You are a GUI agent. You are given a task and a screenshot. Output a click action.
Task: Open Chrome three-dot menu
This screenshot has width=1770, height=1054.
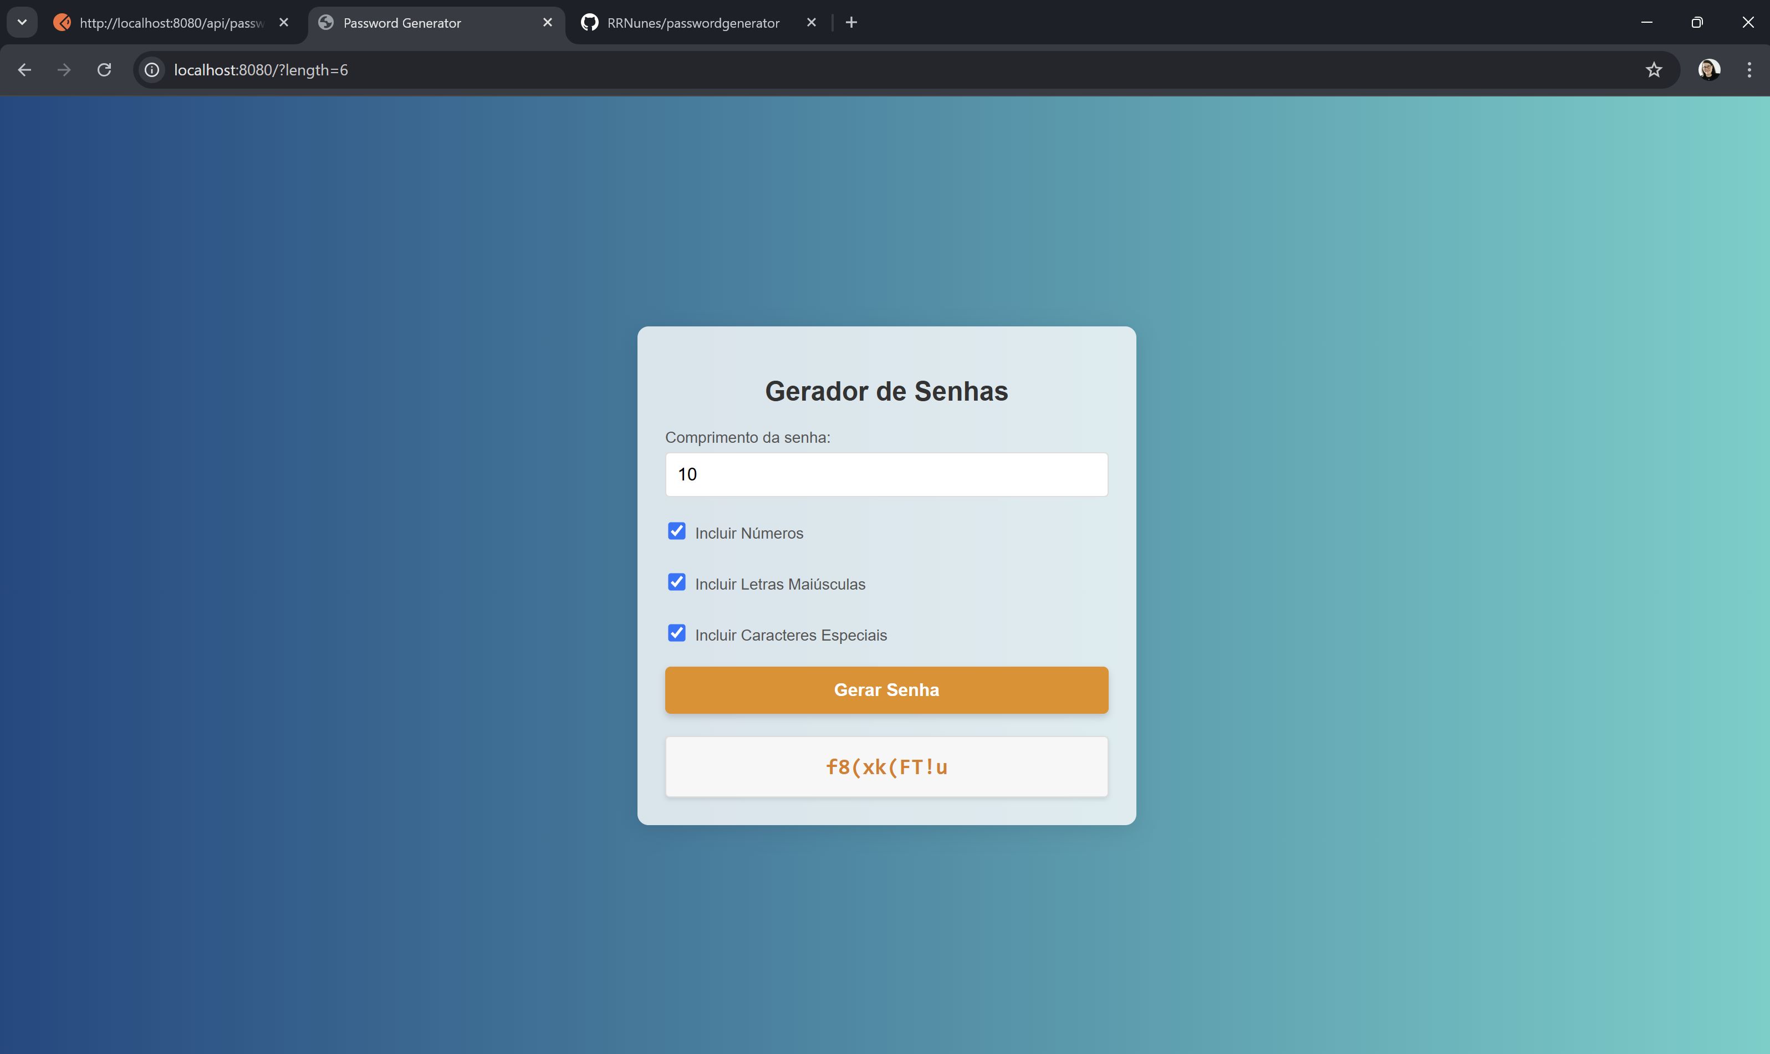point(1749,70)
